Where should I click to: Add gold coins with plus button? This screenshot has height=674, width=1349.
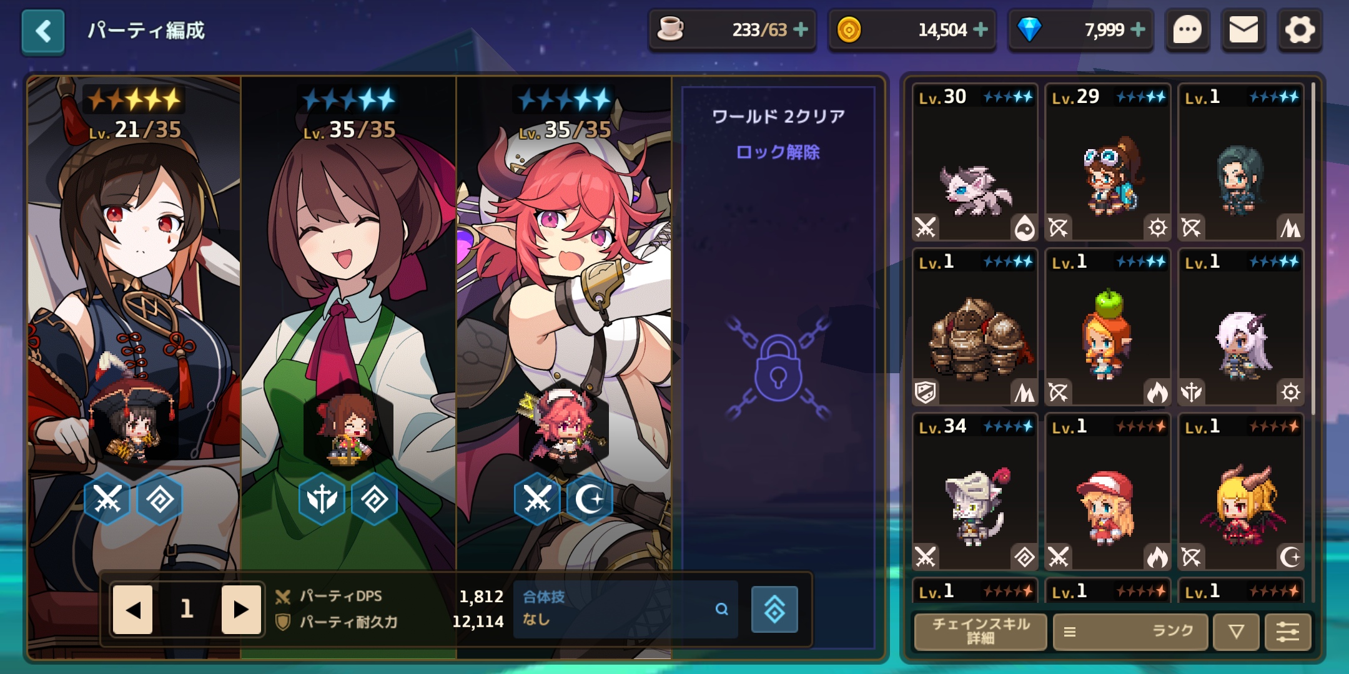tap(981, 29)
